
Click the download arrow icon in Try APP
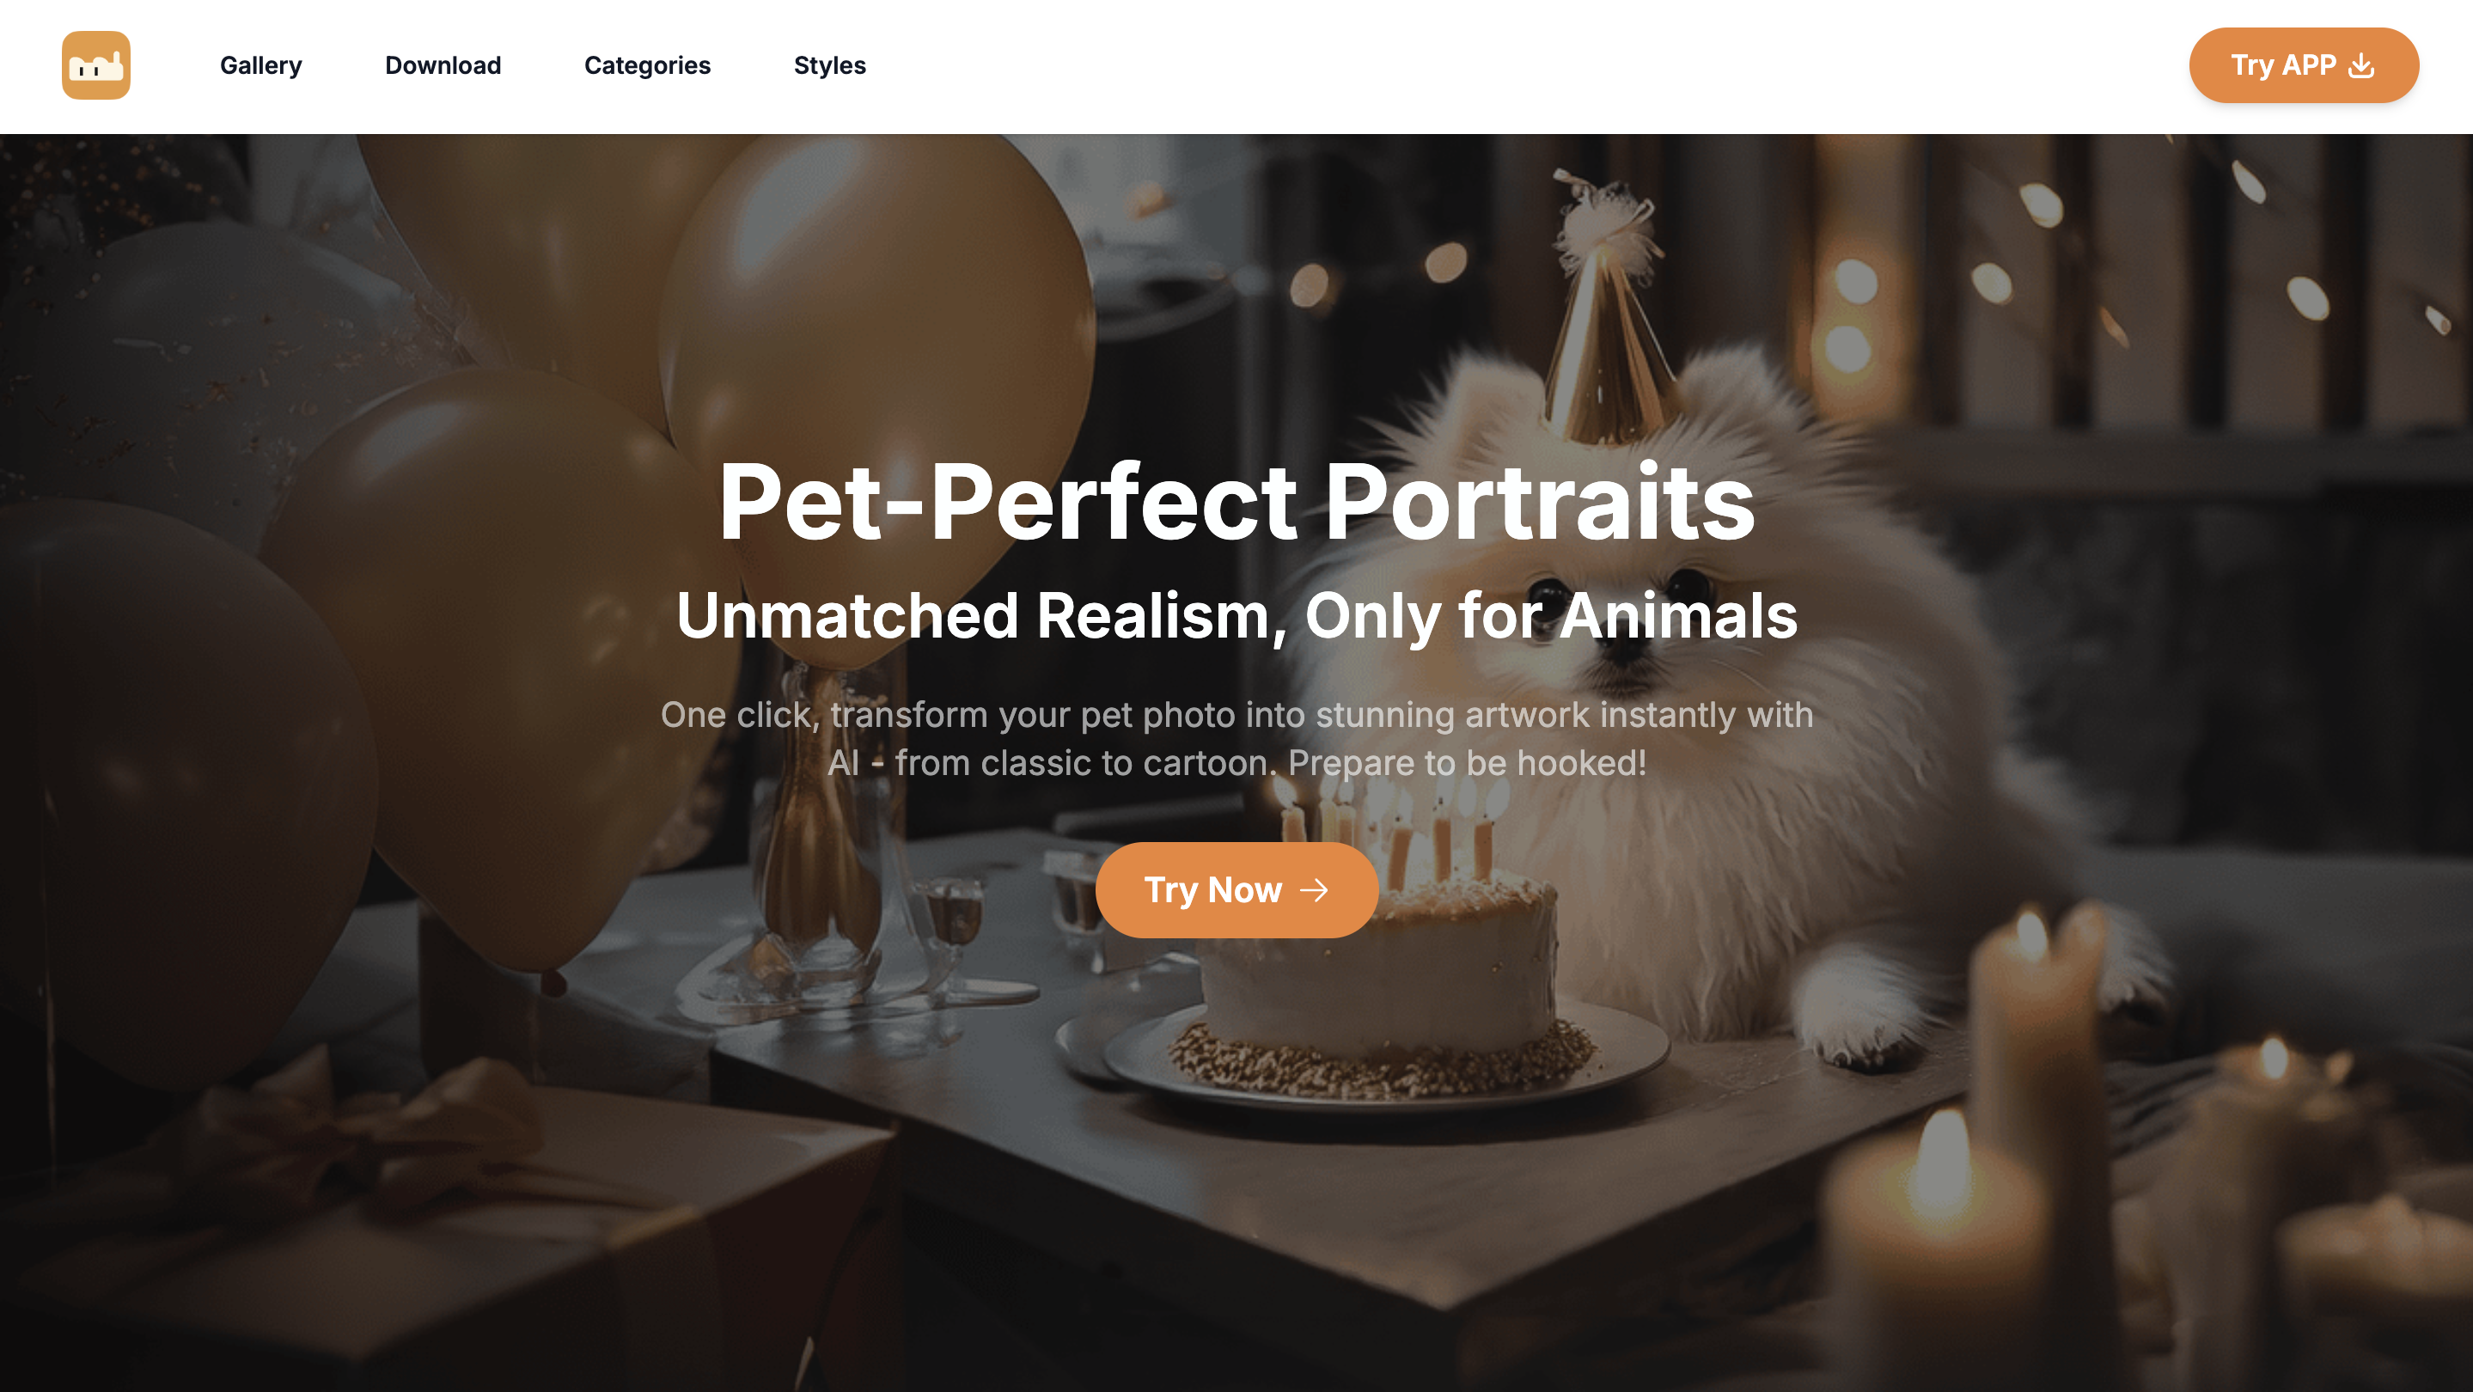(2360, 65)
